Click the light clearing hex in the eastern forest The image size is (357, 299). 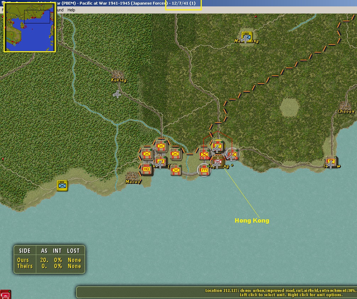(290, 108)
